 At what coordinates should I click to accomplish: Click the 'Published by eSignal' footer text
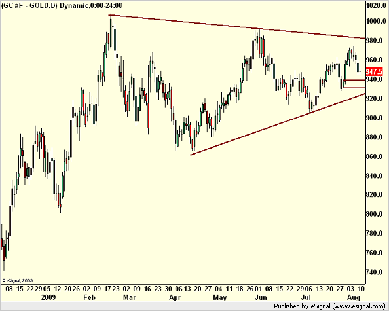click(303, 306)
